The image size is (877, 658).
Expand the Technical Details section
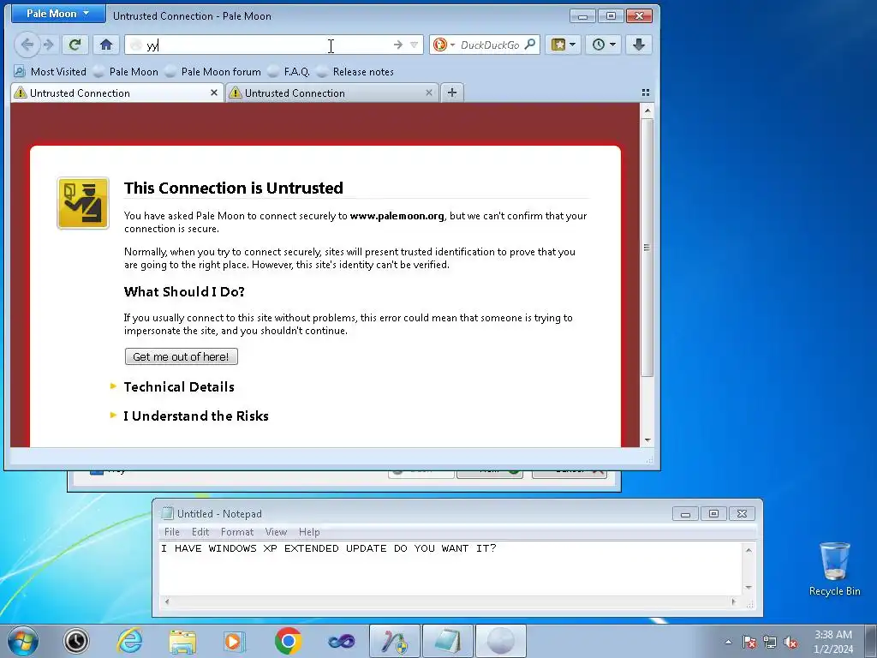pos(179,386)
